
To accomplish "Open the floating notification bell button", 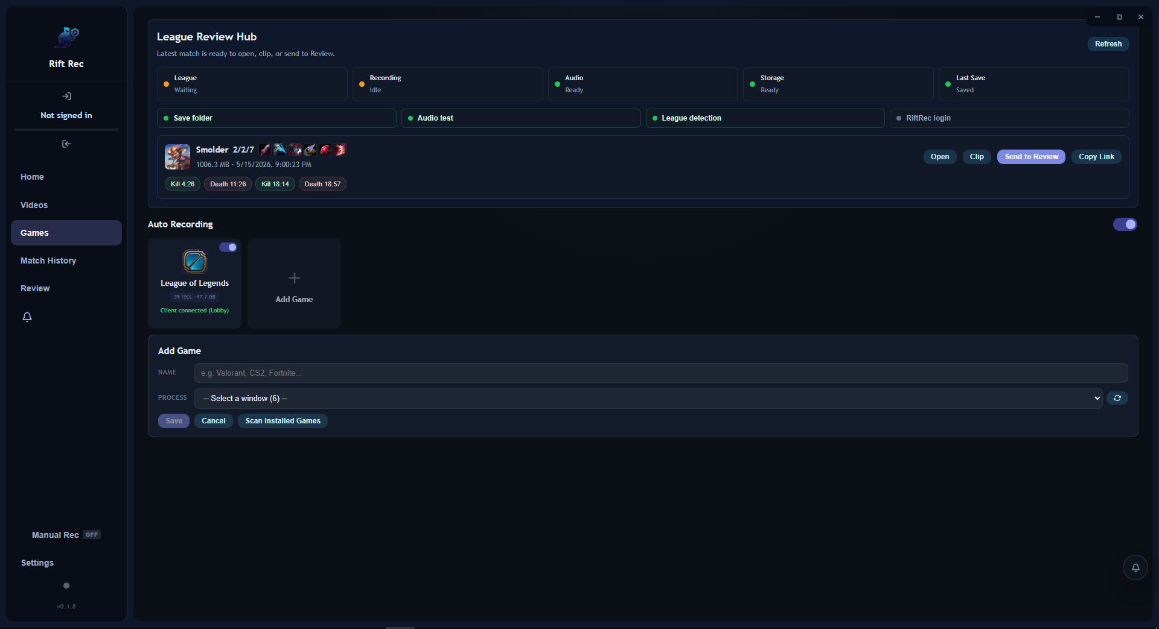I will pos(1135,567).
